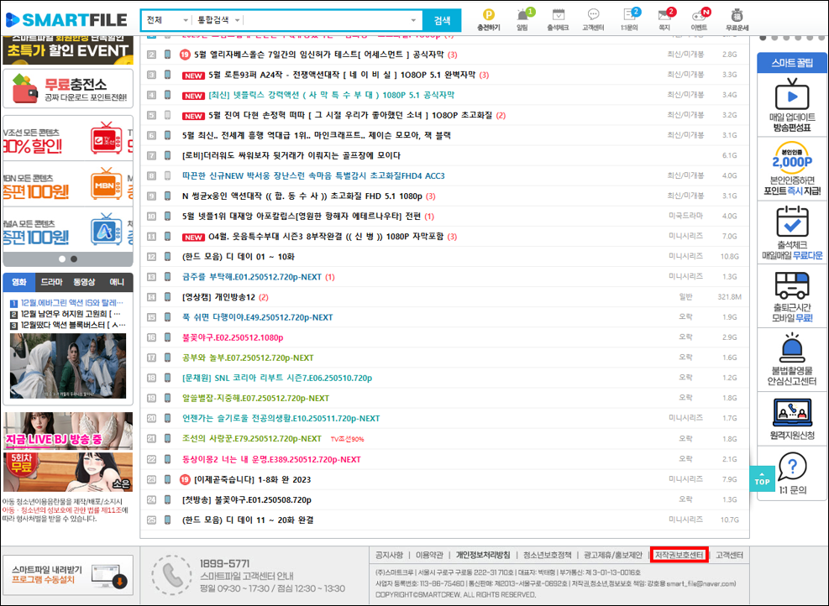829x606 pixels.
Task: Open the 고객센터 chat bubble icon
Action: point(593,15)
